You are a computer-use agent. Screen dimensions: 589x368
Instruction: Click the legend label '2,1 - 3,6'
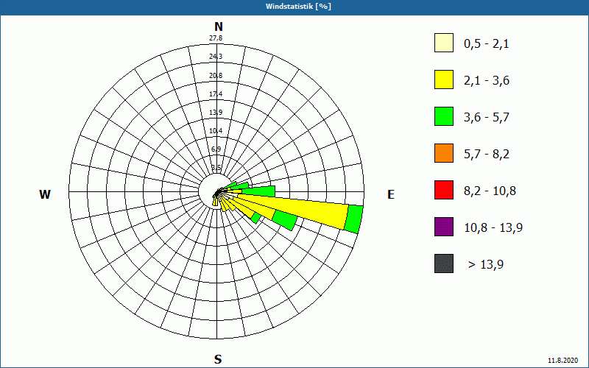[x=487, y=81]
